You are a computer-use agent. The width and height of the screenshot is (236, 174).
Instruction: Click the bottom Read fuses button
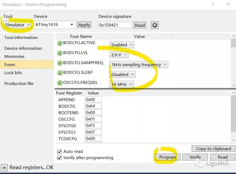tap(223, 157)
